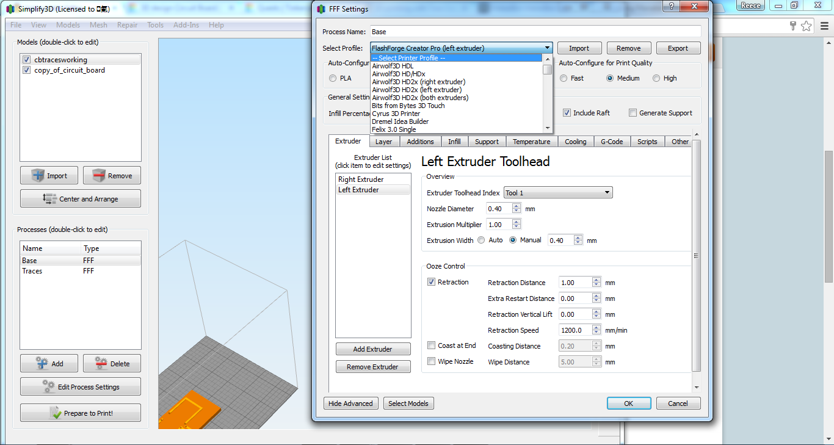Image resolution: width=834 pixels, height=445 pixels.
Task: Add a new process
Action: [50, 363]
